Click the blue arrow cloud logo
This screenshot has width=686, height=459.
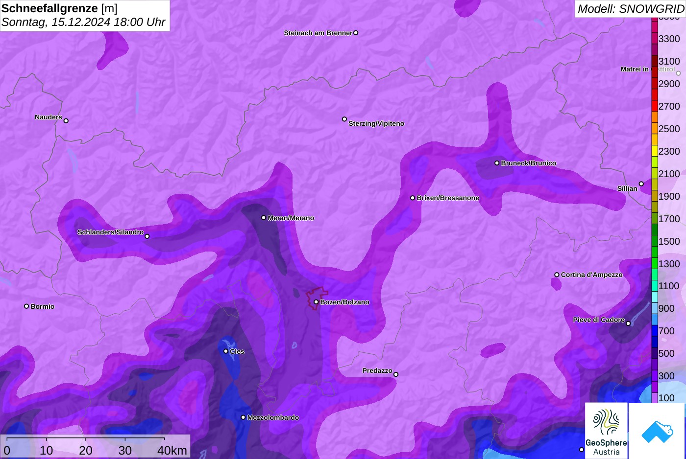[x=657, y=431]
